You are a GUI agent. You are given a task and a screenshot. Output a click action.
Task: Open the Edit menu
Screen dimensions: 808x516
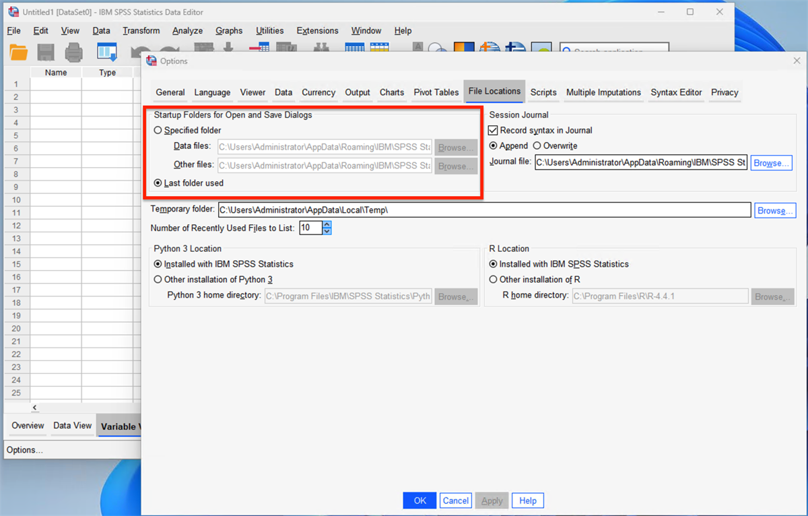click(41, 30)
